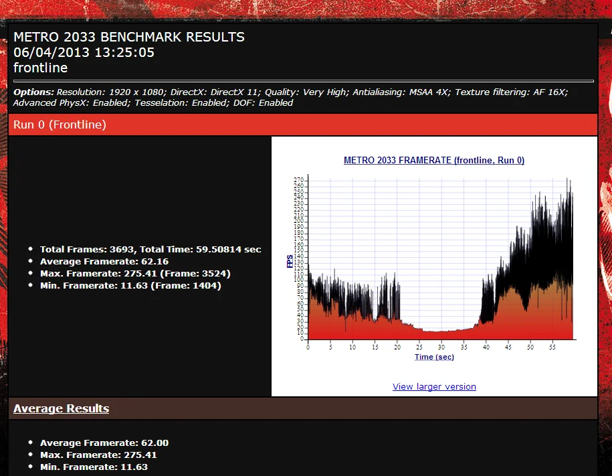Click the Total Time: 59.50814 sec text
The image size is (612, 476).
(x=201, y=249)
